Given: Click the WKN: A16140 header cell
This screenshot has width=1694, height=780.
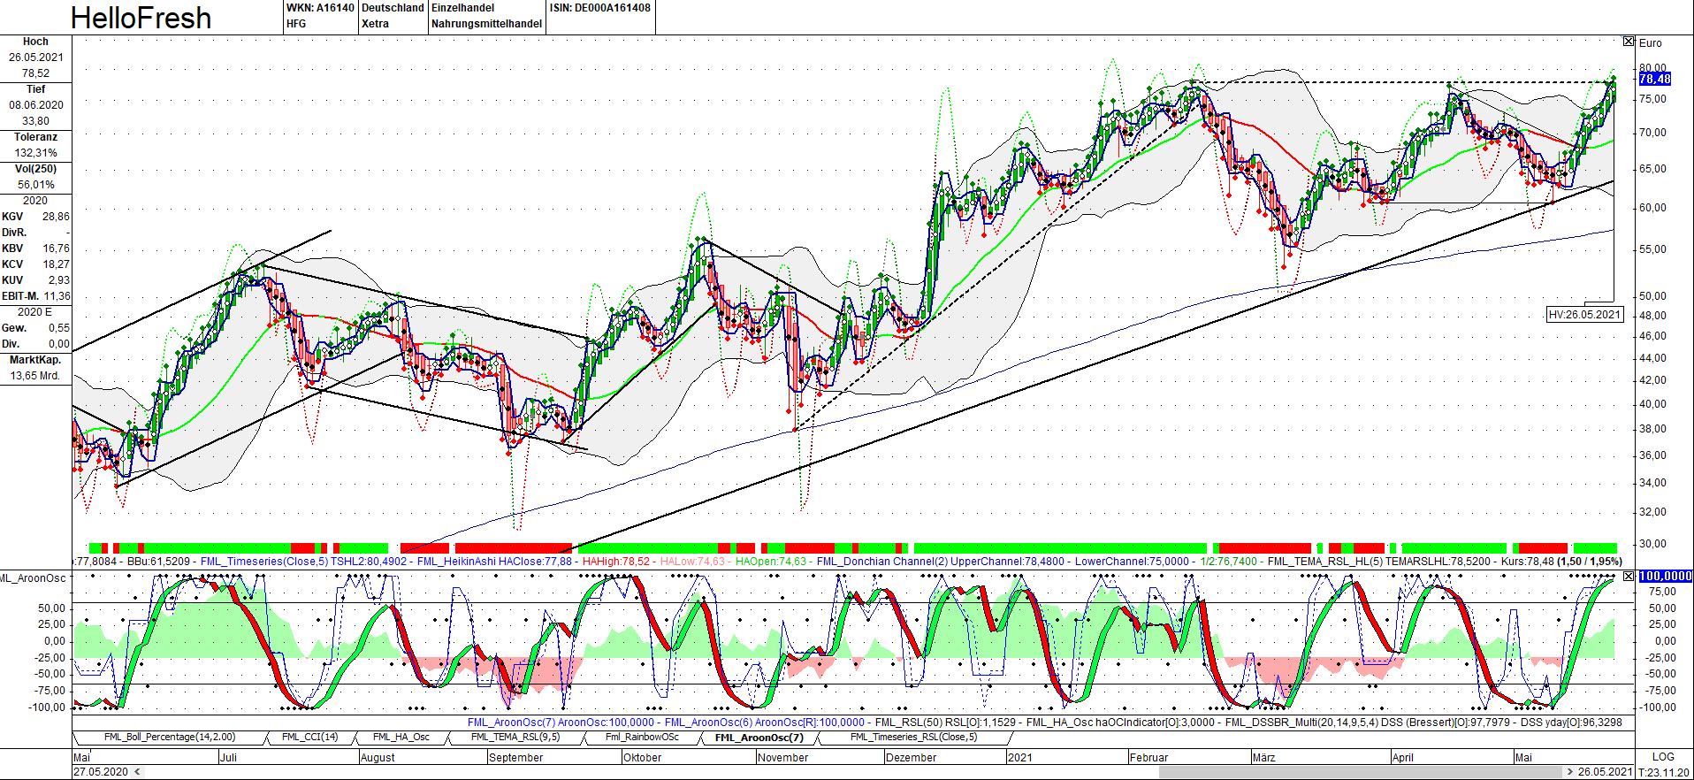Looking at the screenshot, I should [320, 8].
